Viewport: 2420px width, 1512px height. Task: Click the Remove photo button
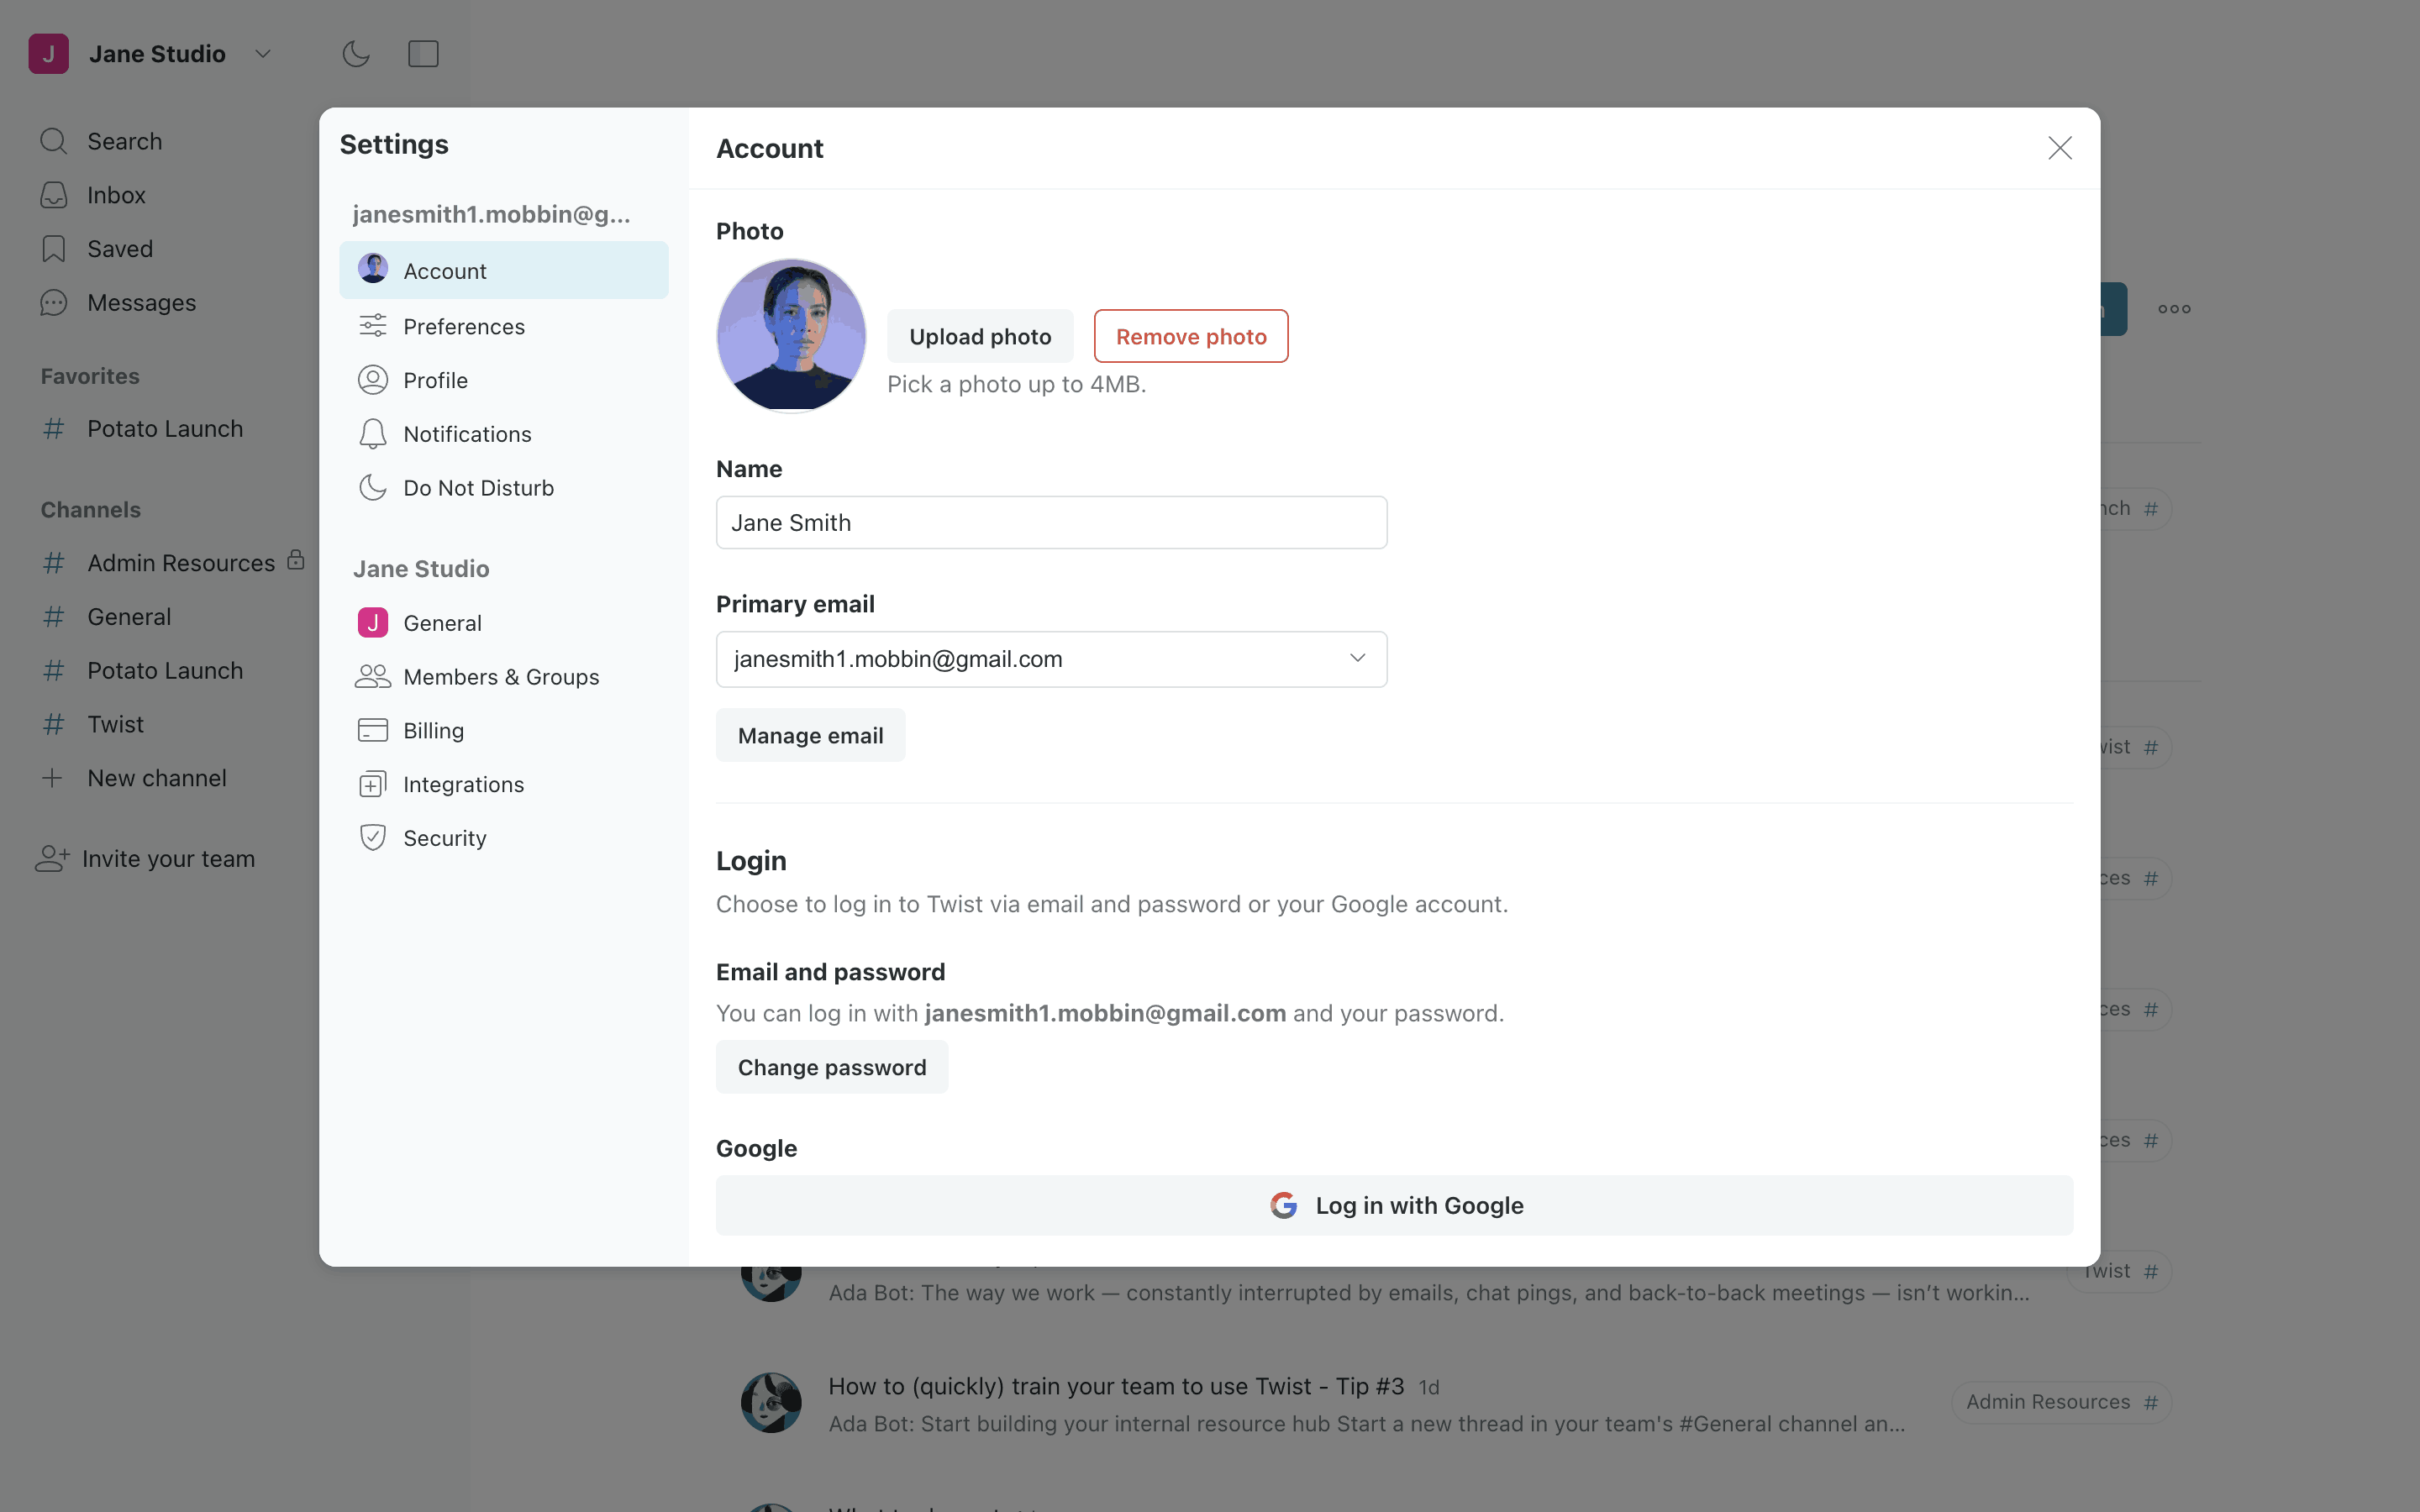click(1190, 337)
